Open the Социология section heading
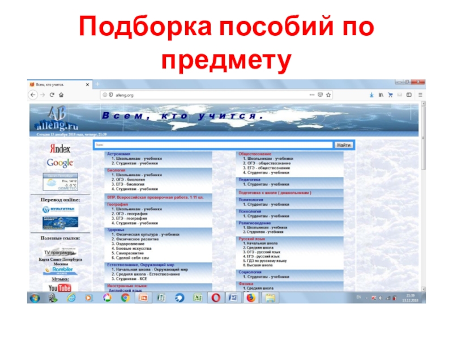The image size is (453, 340). [x=250, y=272]
